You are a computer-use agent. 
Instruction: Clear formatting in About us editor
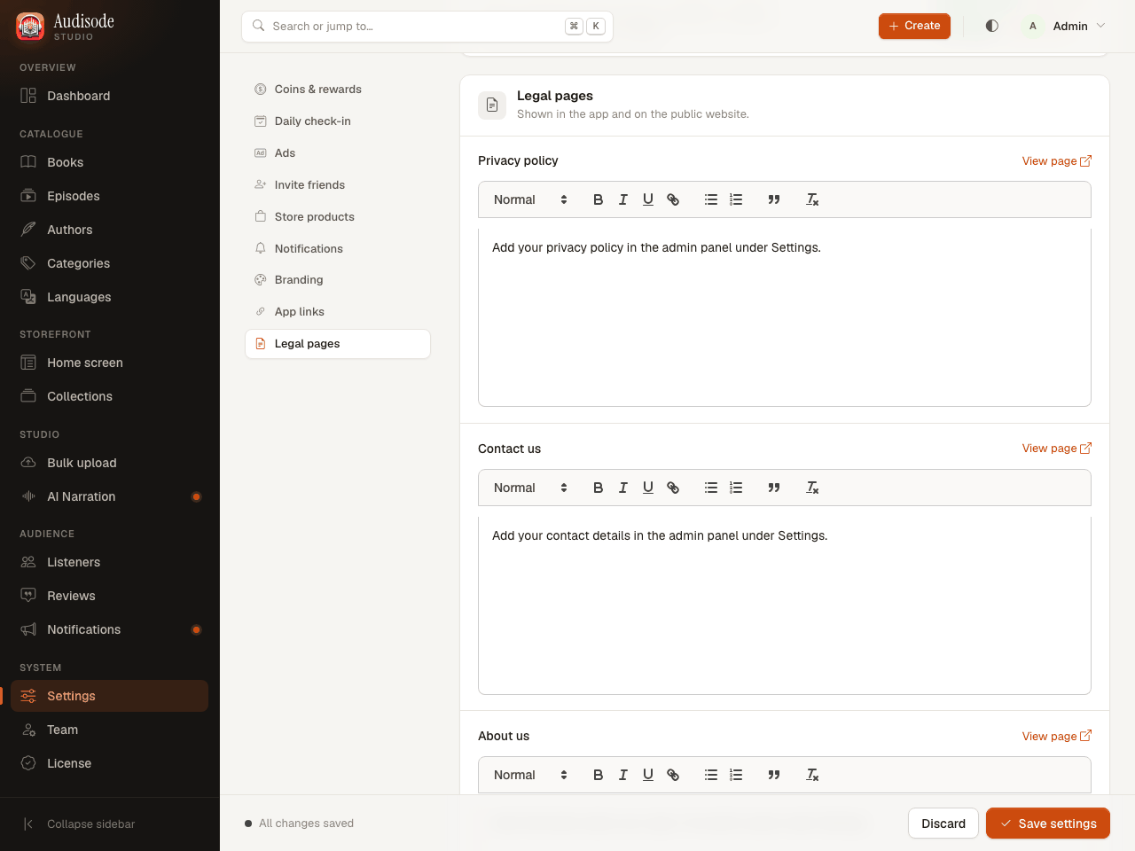(812, 775)
